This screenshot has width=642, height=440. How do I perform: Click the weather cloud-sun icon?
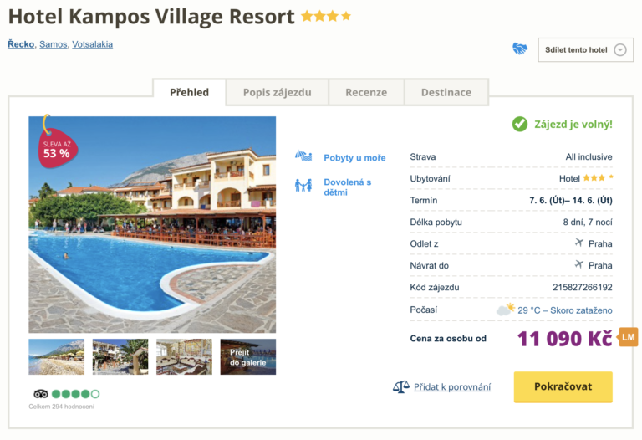tap(505, 310)
